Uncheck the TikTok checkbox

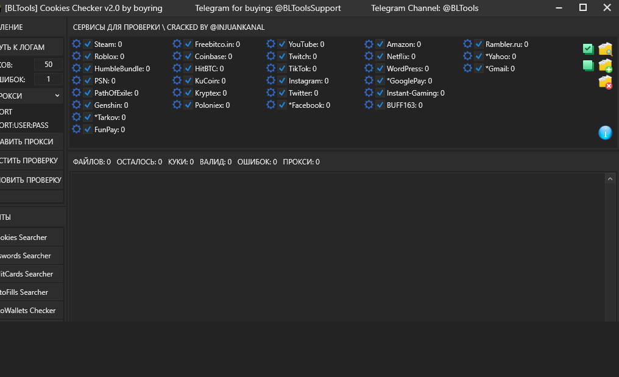pyautogui.click(x=282, y=68)
